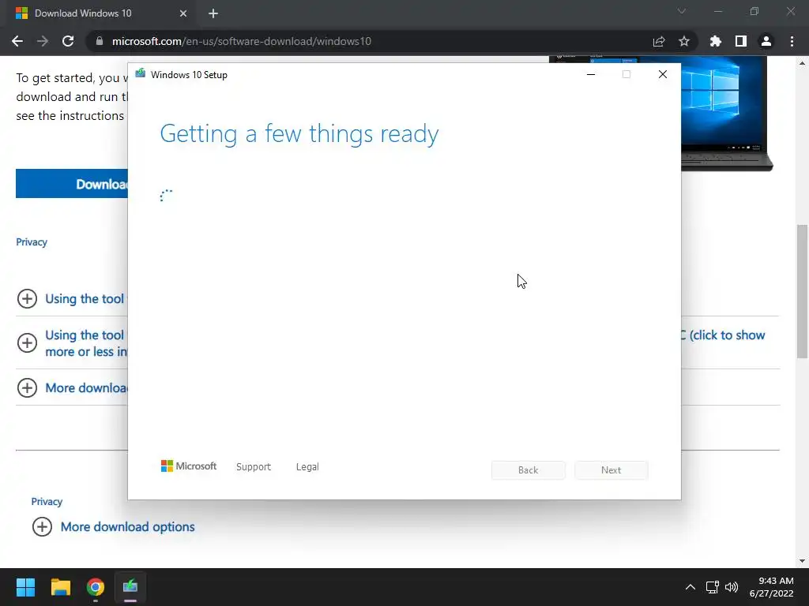The width and height of the screenshot is (809, 606).
Task: View site security lock info
Action: 100,41
